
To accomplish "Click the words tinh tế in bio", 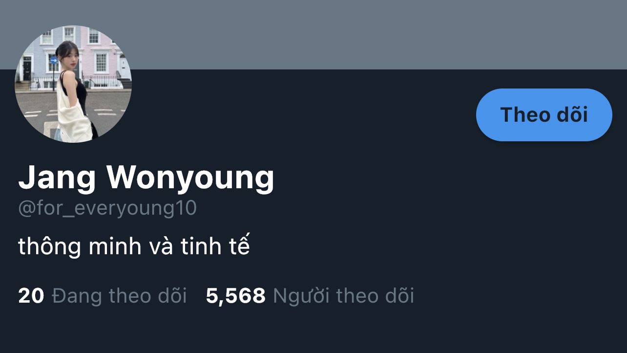I will (215, 246).
